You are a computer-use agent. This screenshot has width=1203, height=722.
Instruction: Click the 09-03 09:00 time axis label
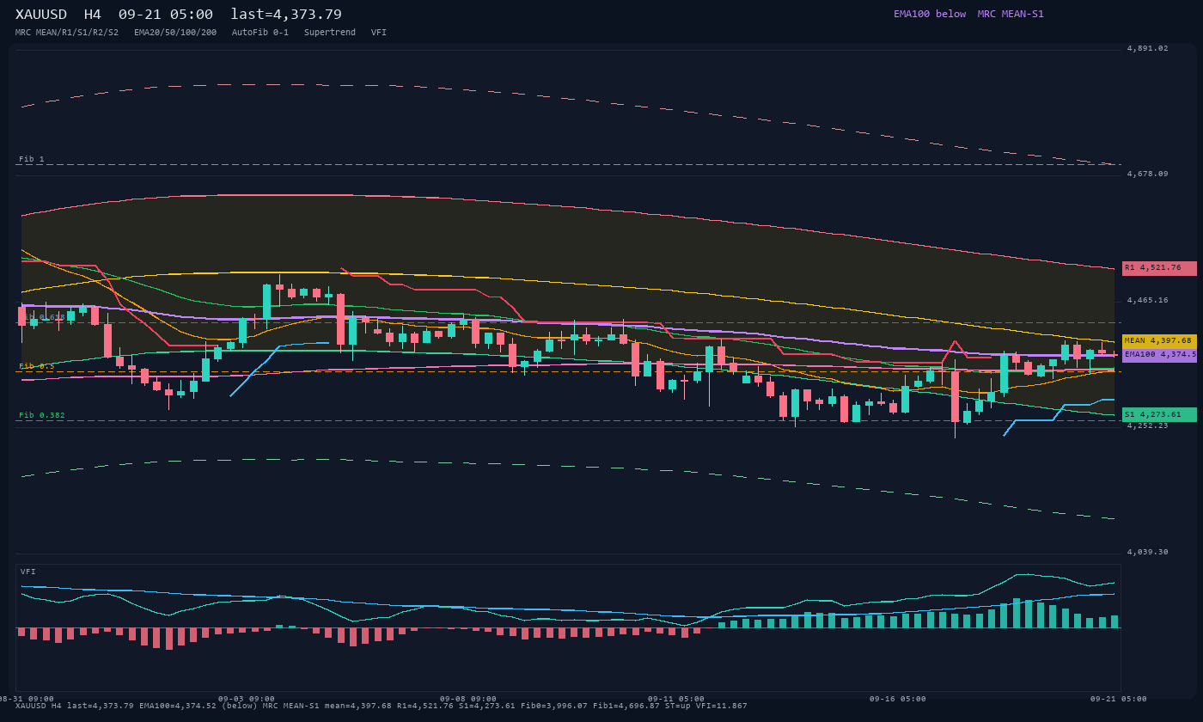[247, 699]
